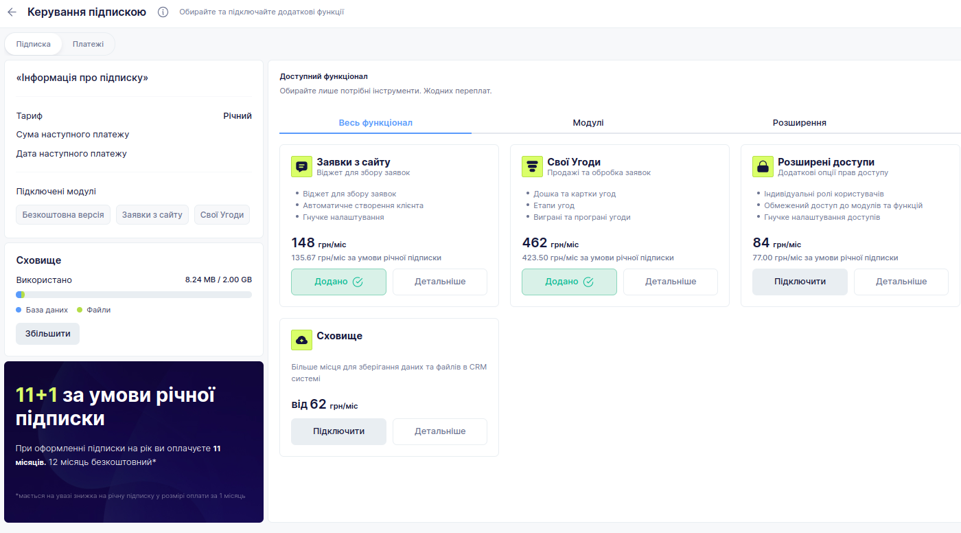Click the Підключені модулі label
961x533 pixels.
56,192
